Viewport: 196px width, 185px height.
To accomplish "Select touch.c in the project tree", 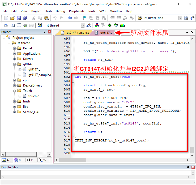I will [x=33, y=96].
